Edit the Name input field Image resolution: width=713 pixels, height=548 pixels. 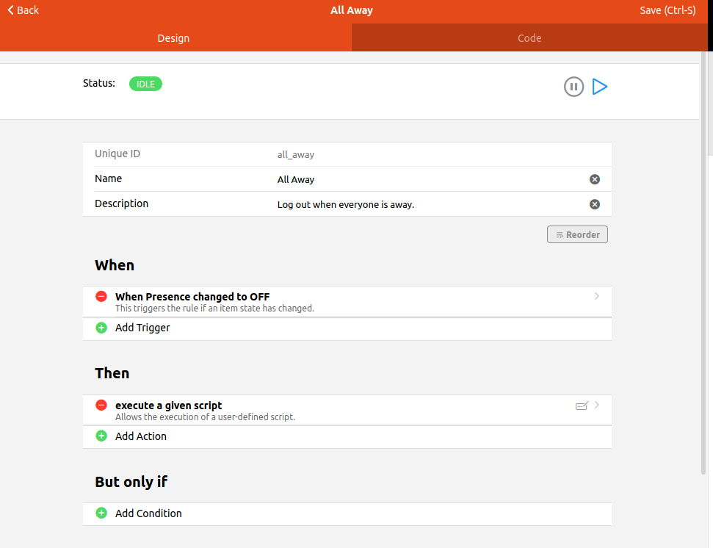[426, 179]
